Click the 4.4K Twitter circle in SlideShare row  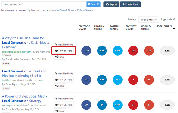tap(118, 51)
